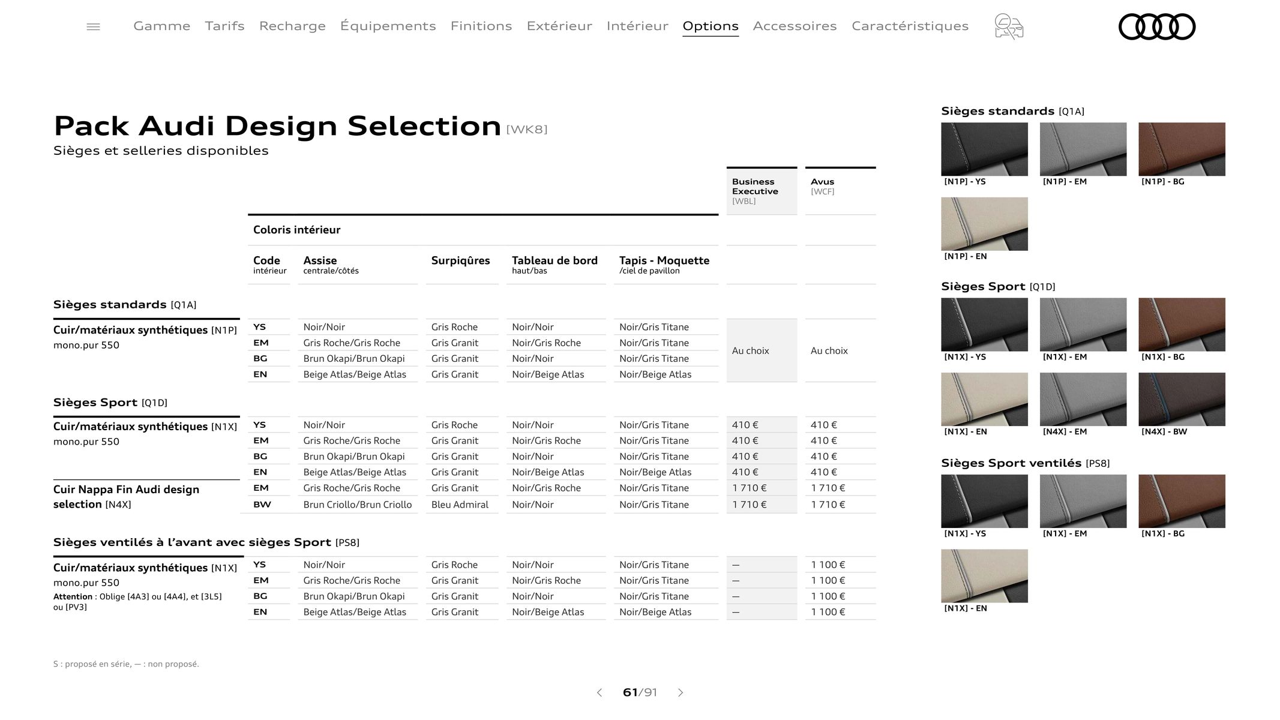
Task: Switch to the Finitions tab
Action: pos(481,26)
